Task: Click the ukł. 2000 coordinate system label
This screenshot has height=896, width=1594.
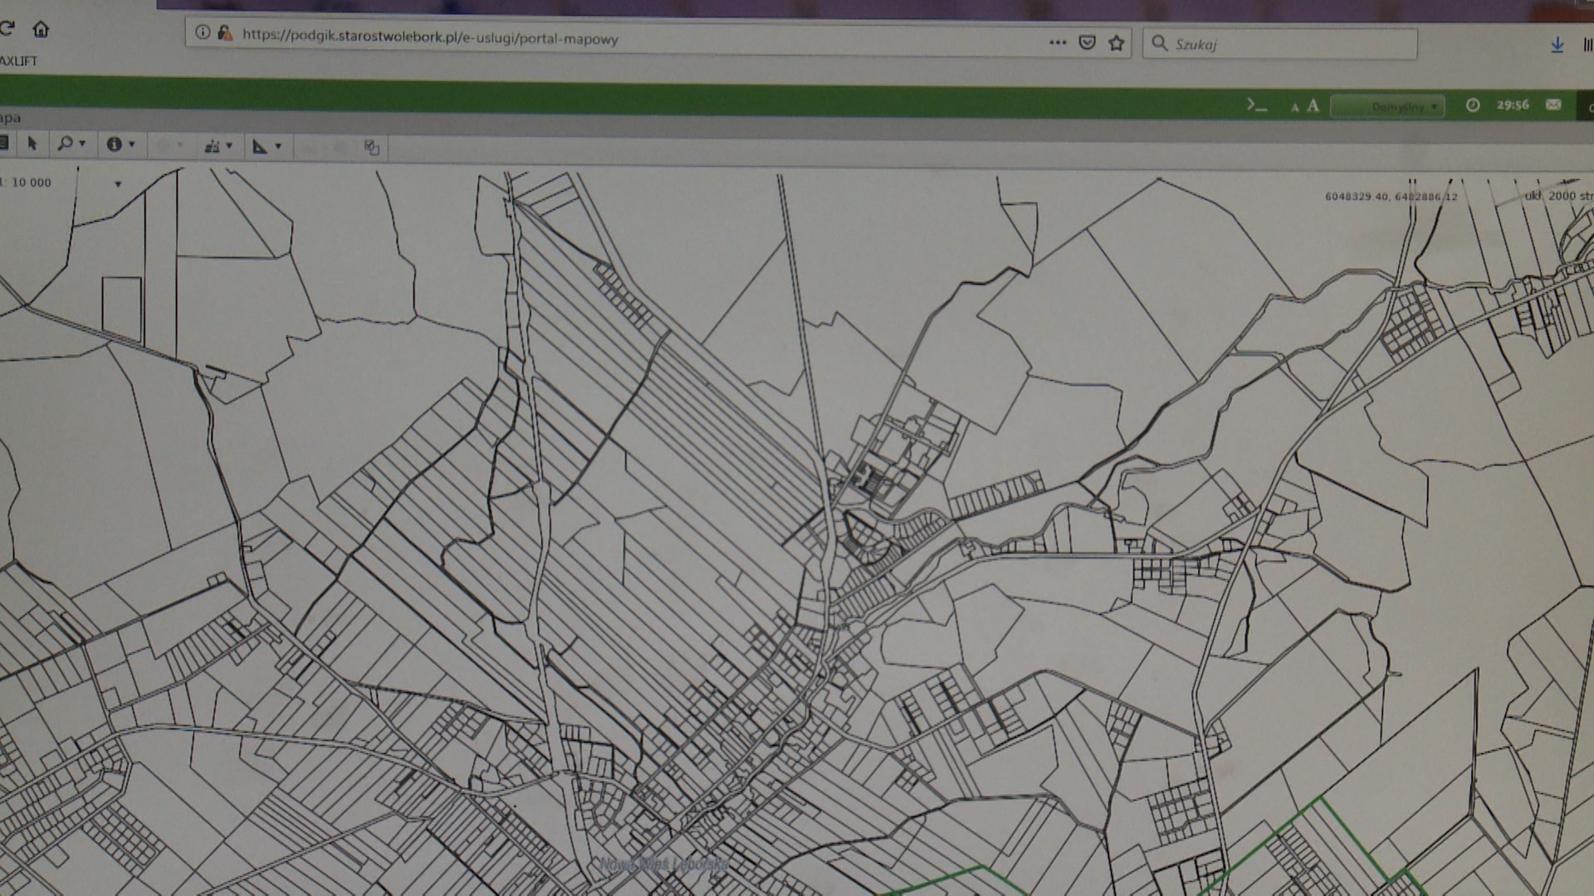Action: coord(1558,196)
